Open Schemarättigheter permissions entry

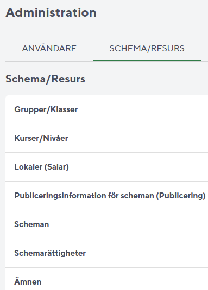click(106, 253)
